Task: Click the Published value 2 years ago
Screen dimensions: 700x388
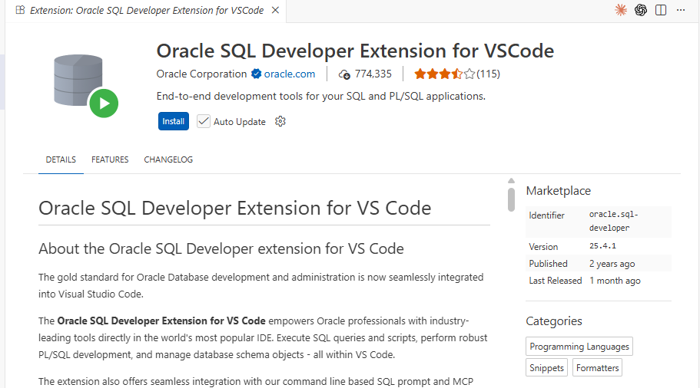Action: [612, 264]
